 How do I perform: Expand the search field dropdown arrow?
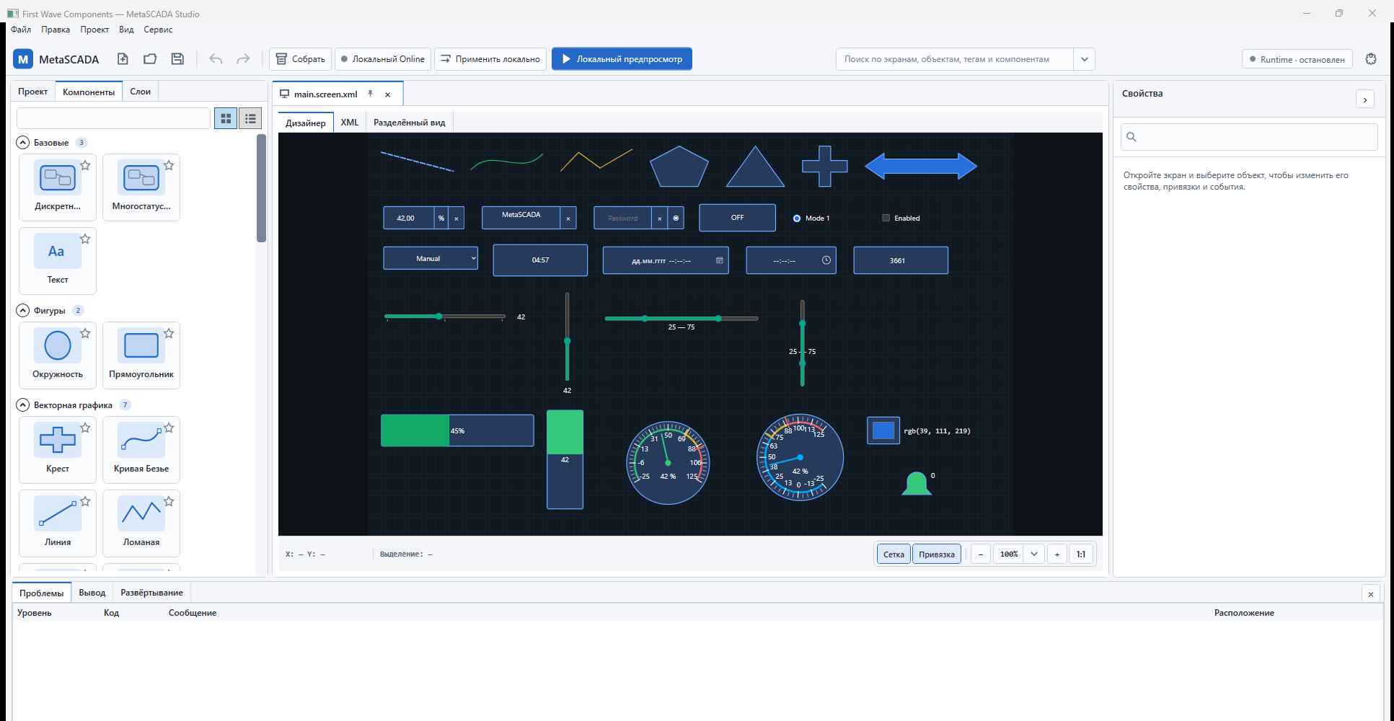[1084, 59]
